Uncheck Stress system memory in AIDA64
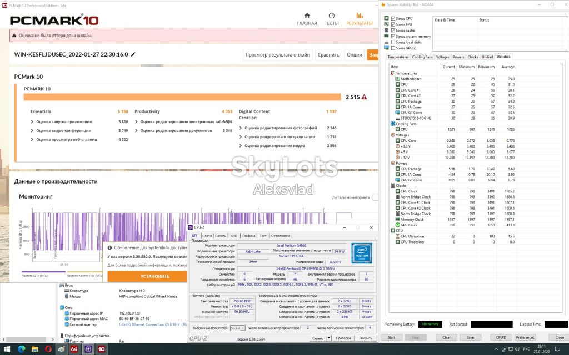The image size is (569, 355). coord(393,36)
